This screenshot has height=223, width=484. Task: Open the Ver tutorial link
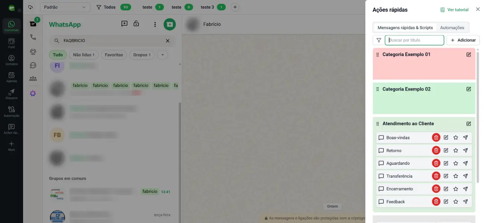[x=454, y=10]
